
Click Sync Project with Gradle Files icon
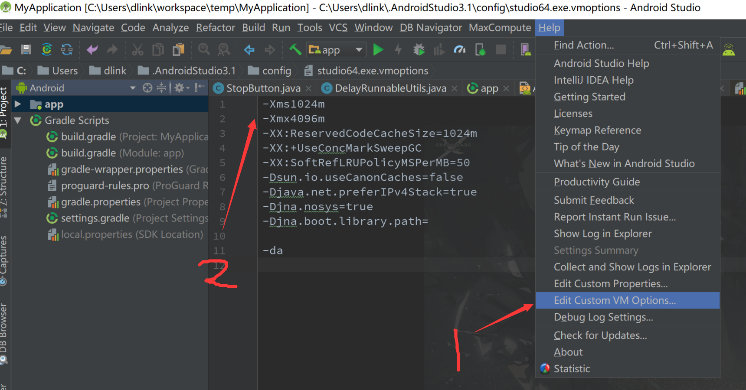46,50
